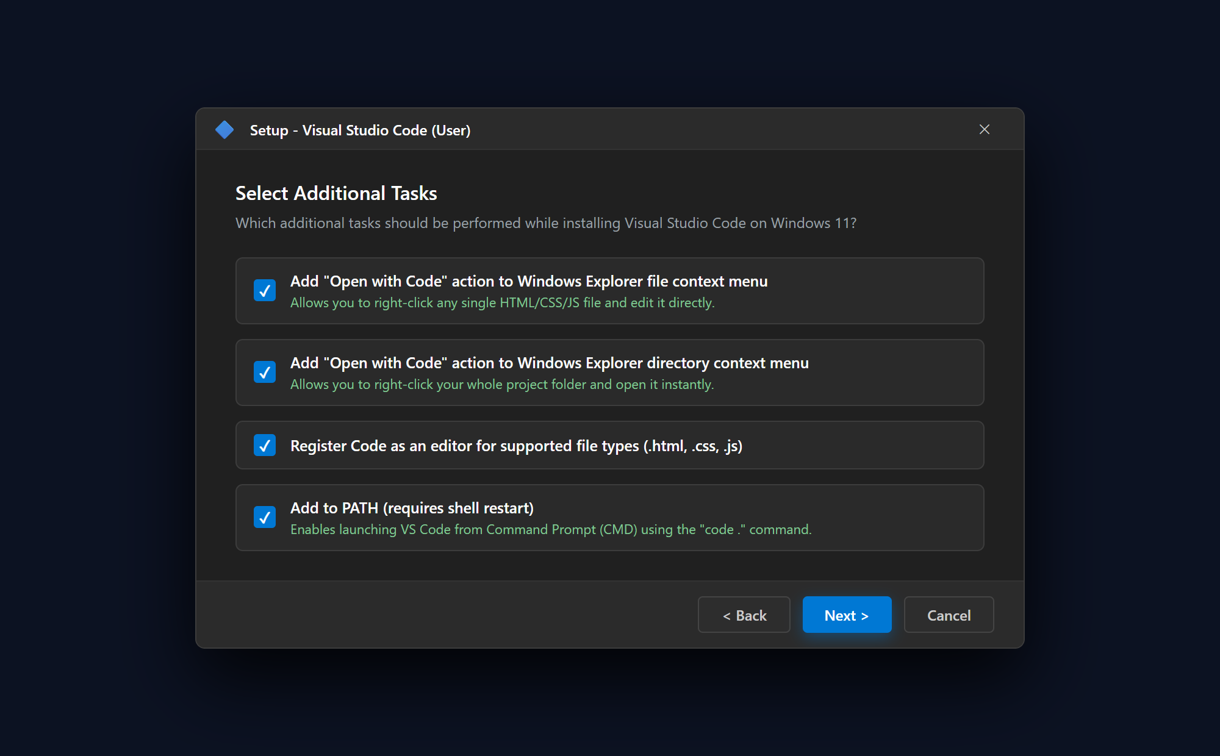This screenshot has width=1220, height=756.
Task: Toggle the Register Code as editor checkbox
Action: tap(265, 445)
